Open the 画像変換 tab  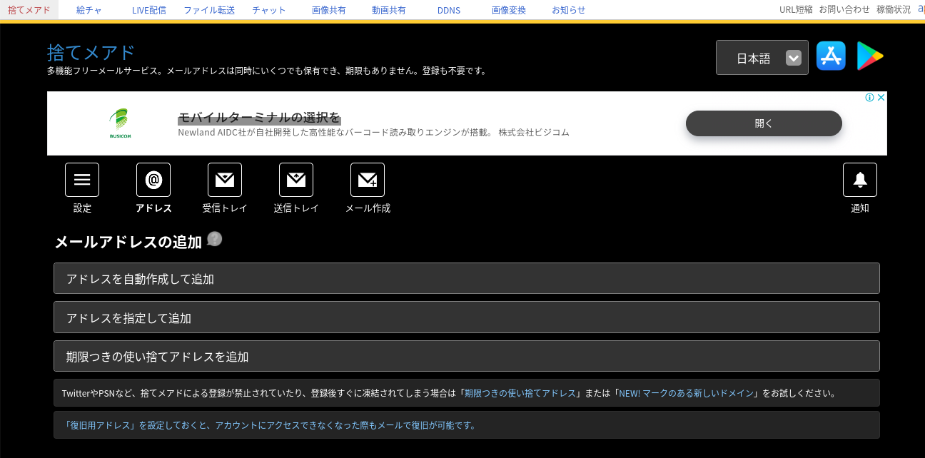point(509,10)
